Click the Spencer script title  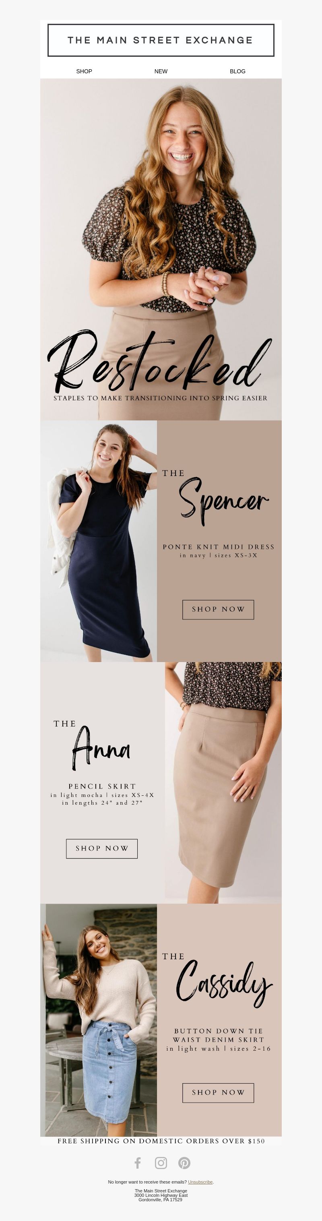[223, 501]
